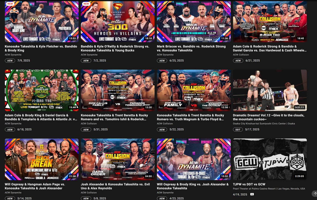Image resolution: width=317 pixels, height=200 pixels.
Task: Open Mark Briscoe vs. Bandido four-way title link
Action: pyautogui.click(x=191, y=48)
